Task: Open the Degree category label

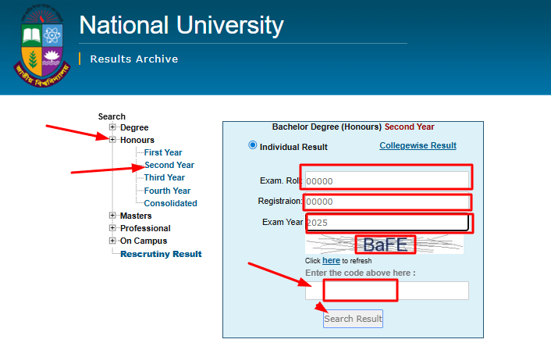Action: [134, 127]
